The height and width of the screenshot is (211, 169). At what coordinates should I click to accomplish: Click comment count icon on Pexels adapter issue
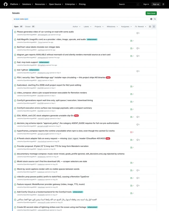(x=137, y=140)
